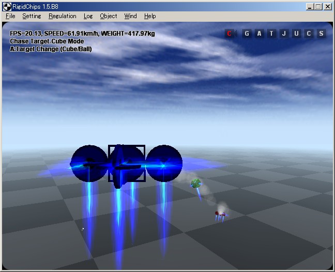Click the square target box on the model

point(126,163)
